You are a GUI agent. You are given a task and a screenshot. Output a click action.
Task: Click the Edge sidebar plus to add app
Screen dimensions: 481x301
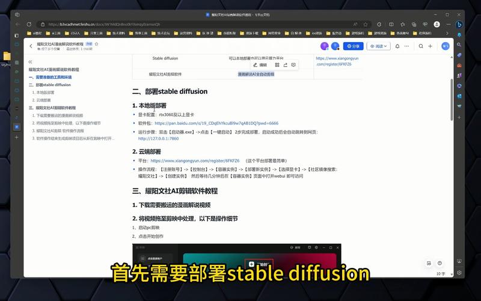(459, 117)
